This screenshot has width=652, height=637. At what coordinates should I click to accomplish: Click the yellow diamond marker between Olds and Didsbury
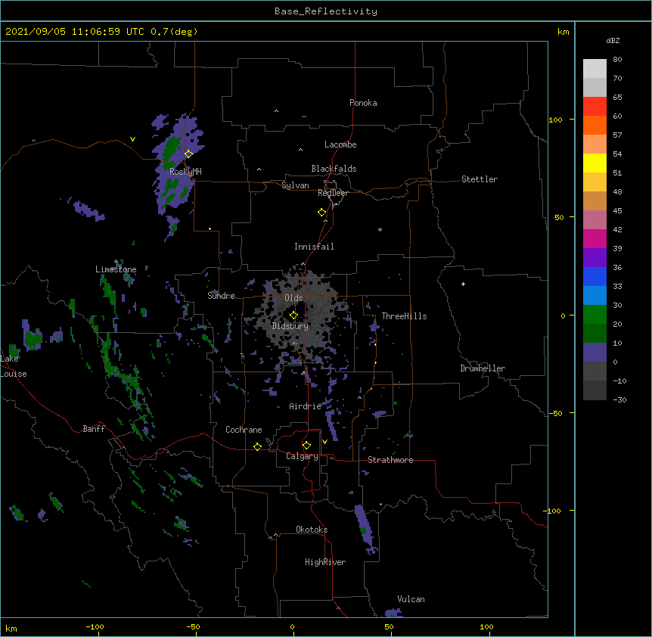293,315
